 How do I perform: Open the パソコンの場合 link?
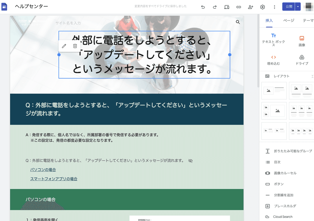click(x=43, y=170)
